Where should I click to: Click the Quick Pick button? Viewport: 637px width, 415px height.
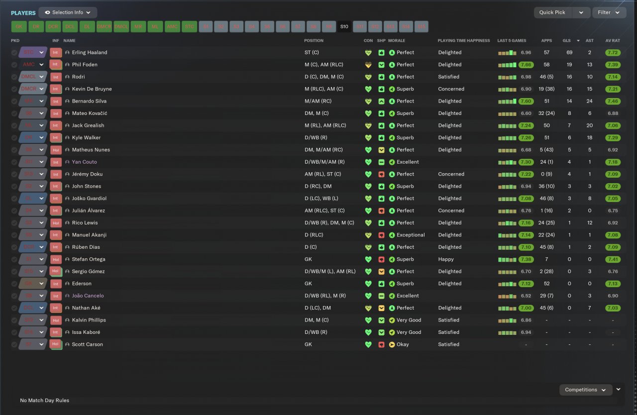(x=552, y=12)
